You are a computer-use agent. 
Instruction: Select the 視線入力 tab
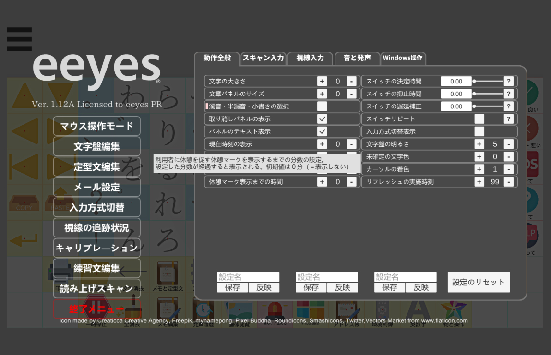click(310, 59)
